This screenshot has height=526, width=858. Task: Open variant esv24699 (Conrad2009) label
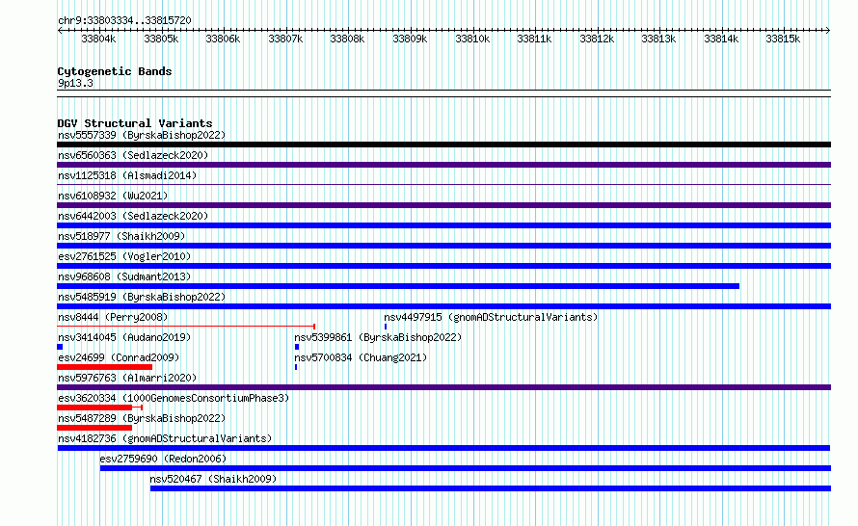tap(119, 357)
